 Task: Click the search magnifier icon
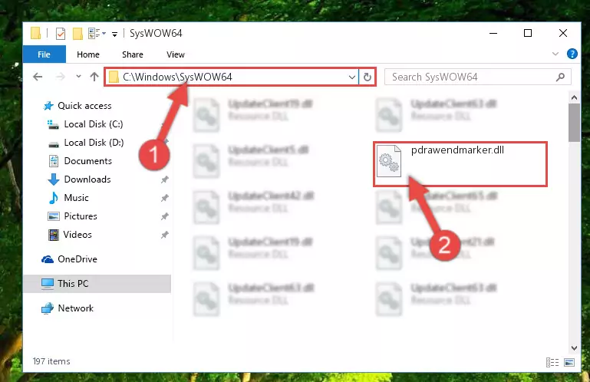tap(560, 77)
